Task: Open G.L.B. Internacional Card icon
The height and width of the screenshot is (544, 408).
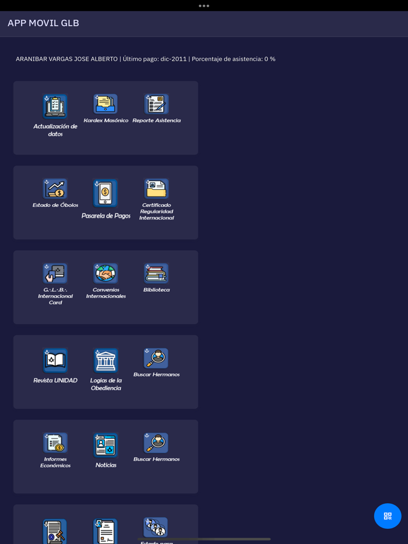Action: (55, 273)
